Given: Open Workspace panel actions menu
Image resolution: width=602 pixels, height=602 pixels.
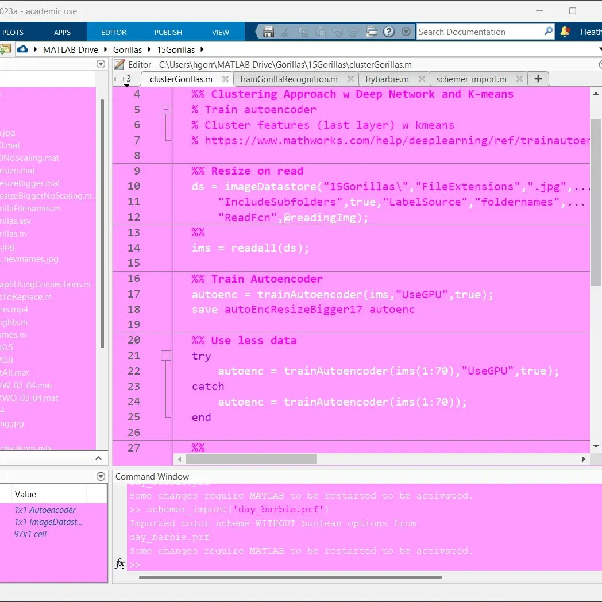Looking at the screenshot, I should click(101, 476).
